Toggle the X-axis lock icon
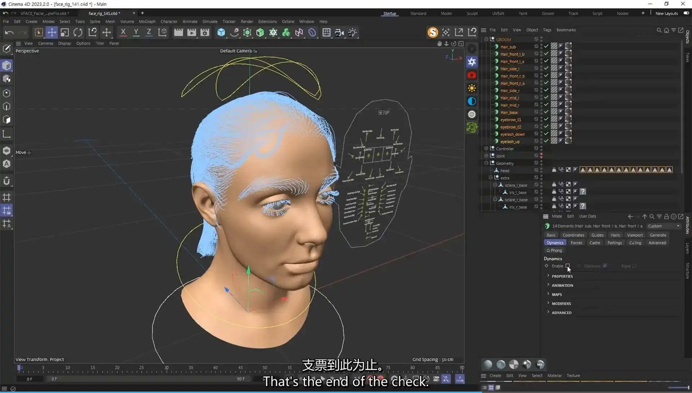The image size is (692, 393). coord(123,32)
